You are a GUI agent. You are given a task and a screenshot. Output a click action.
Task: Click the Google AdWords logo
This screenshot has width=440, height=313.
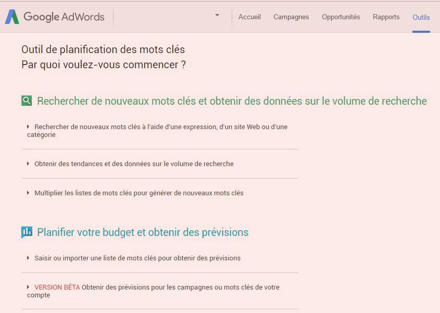(55, 17)
